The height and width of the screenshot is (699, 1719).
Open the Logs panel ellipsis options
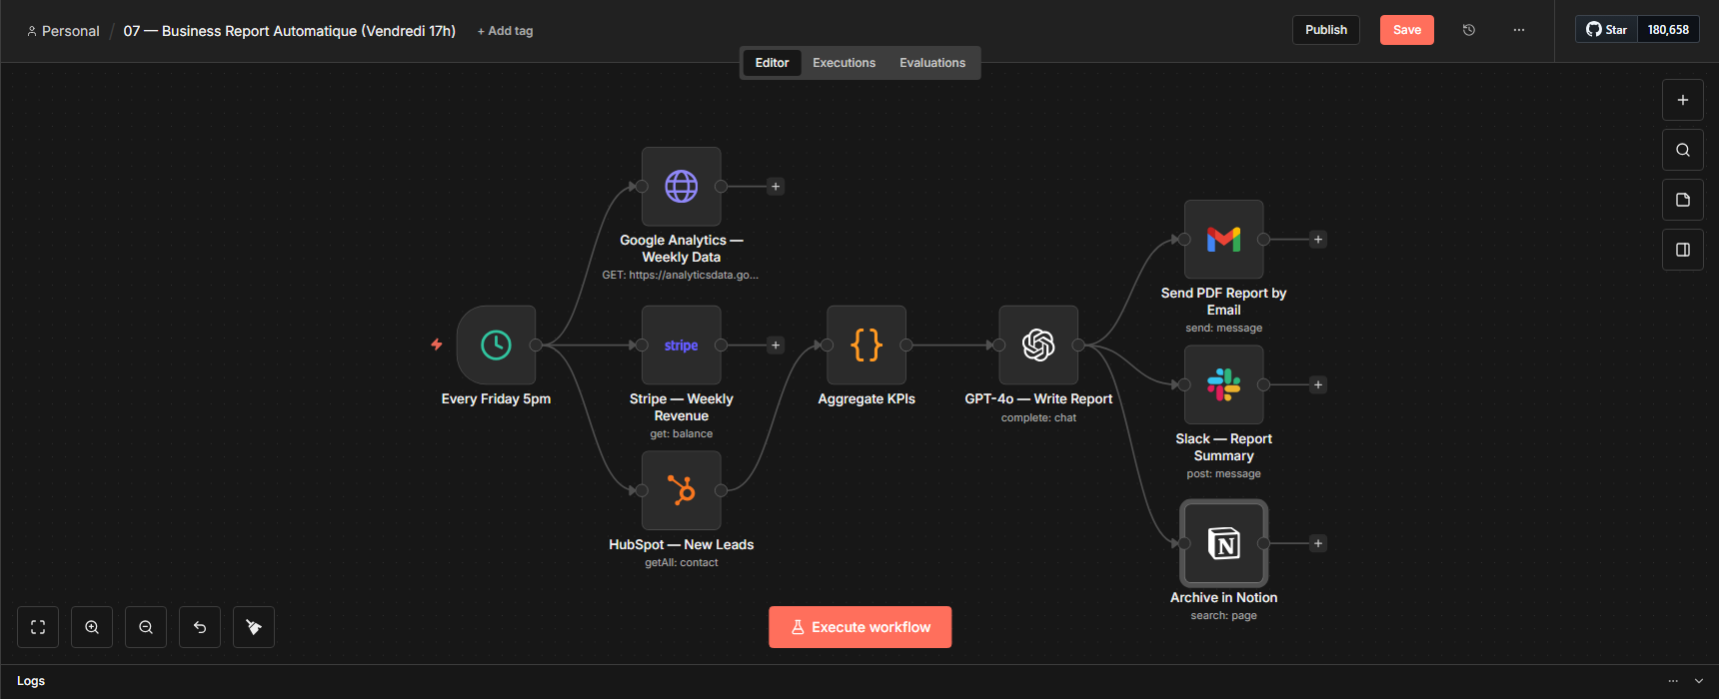click(x=1673, y=681)
